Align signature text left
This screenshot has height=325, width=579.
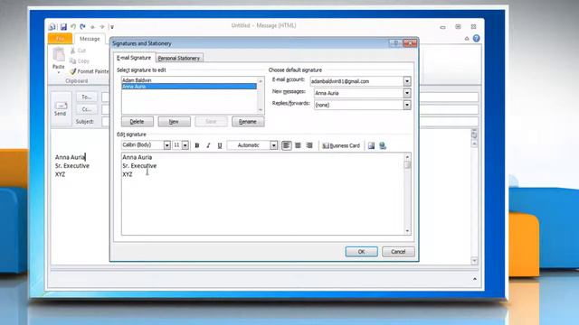[286, 145]
